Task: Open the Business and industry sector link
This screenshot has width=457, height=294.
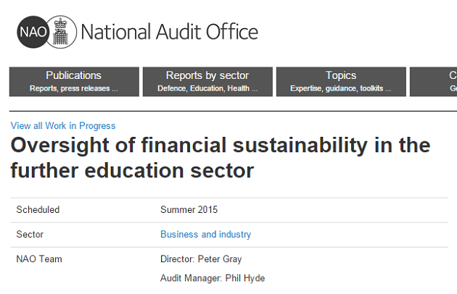Action: point(205,235)
